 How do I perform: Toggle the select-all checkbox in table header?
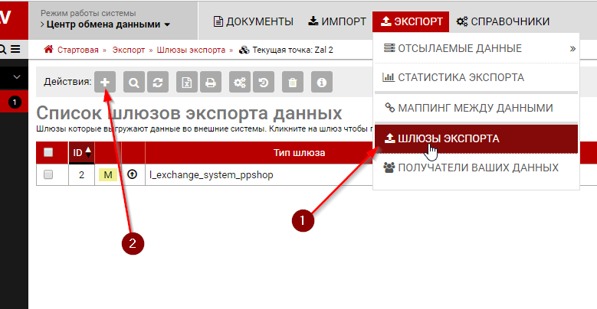pyautogui.click(x=48, y=153)
